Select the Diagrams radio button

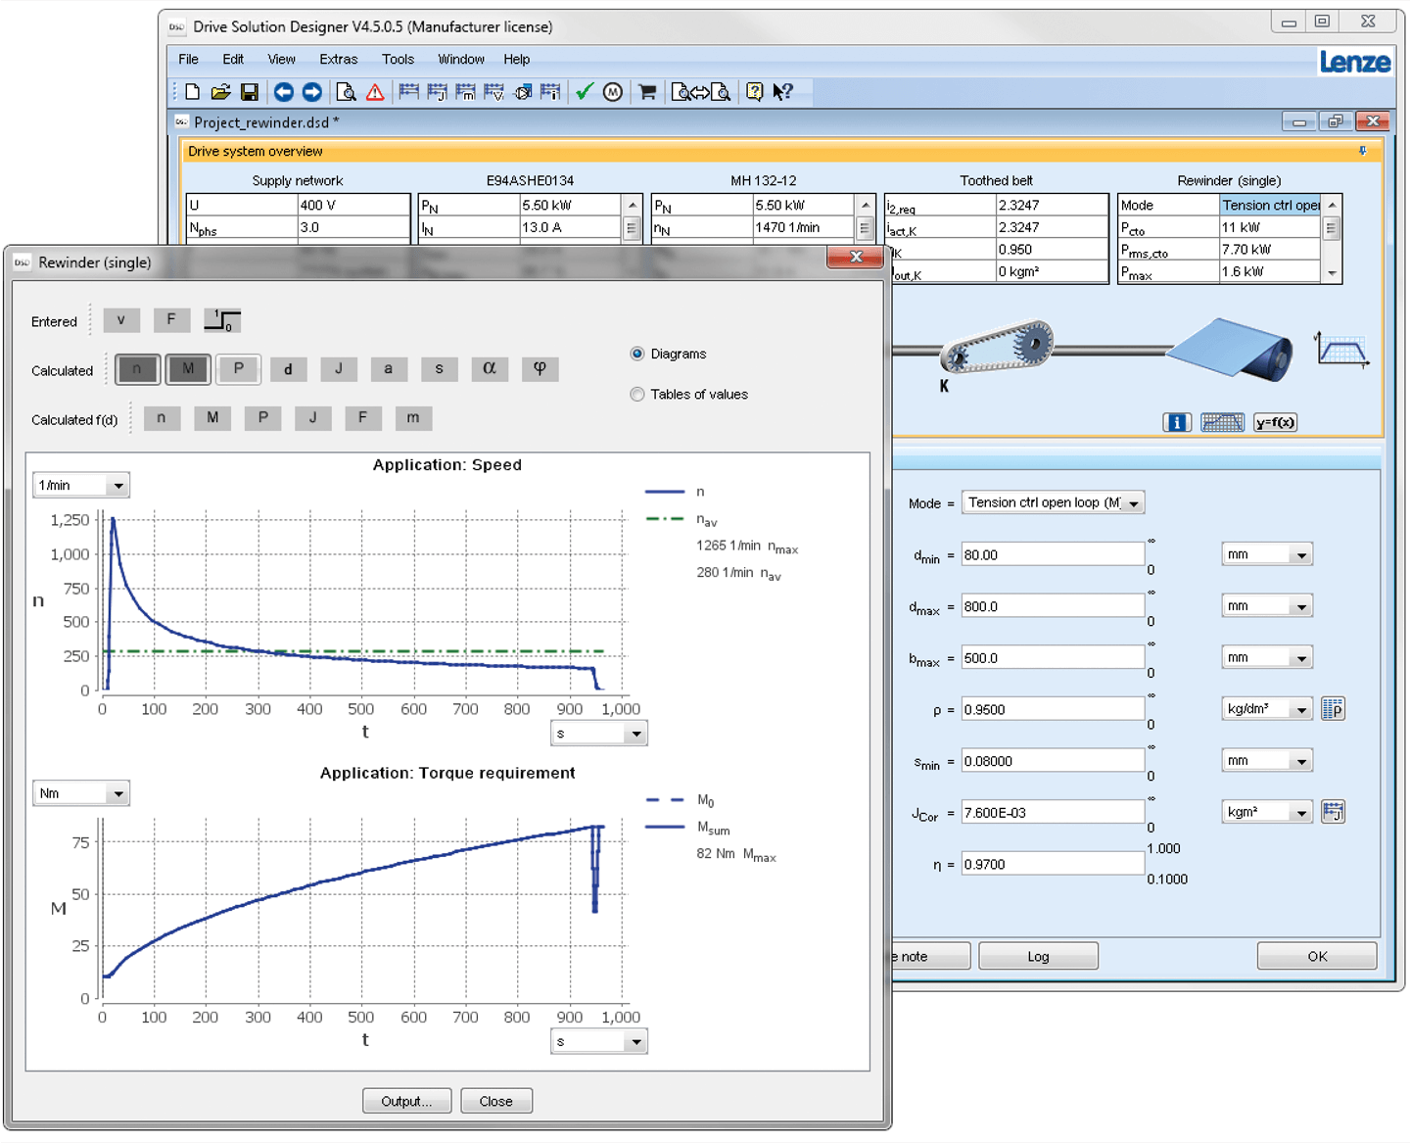(637, 354)
